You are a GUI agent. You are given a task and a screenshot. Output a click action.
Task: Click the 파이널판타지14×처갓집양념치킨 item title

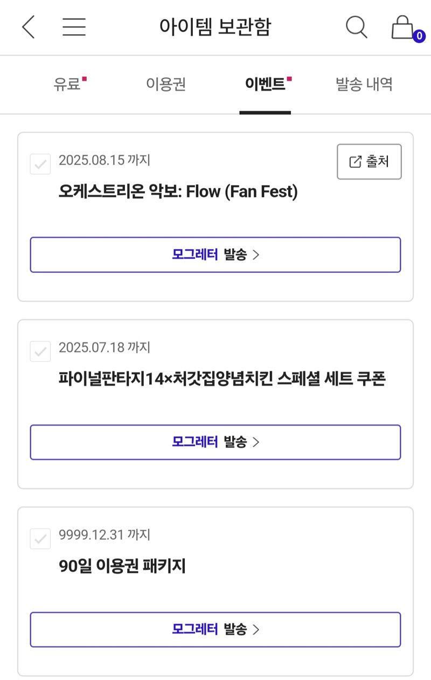[222, 379]
